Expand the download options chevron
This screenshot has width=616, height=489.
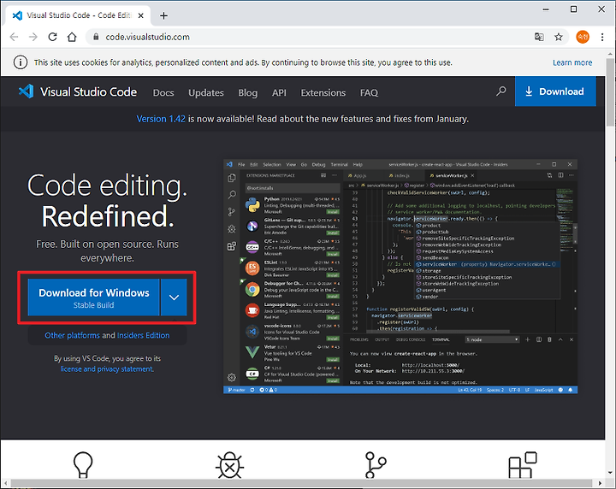(x=174, y=298)
